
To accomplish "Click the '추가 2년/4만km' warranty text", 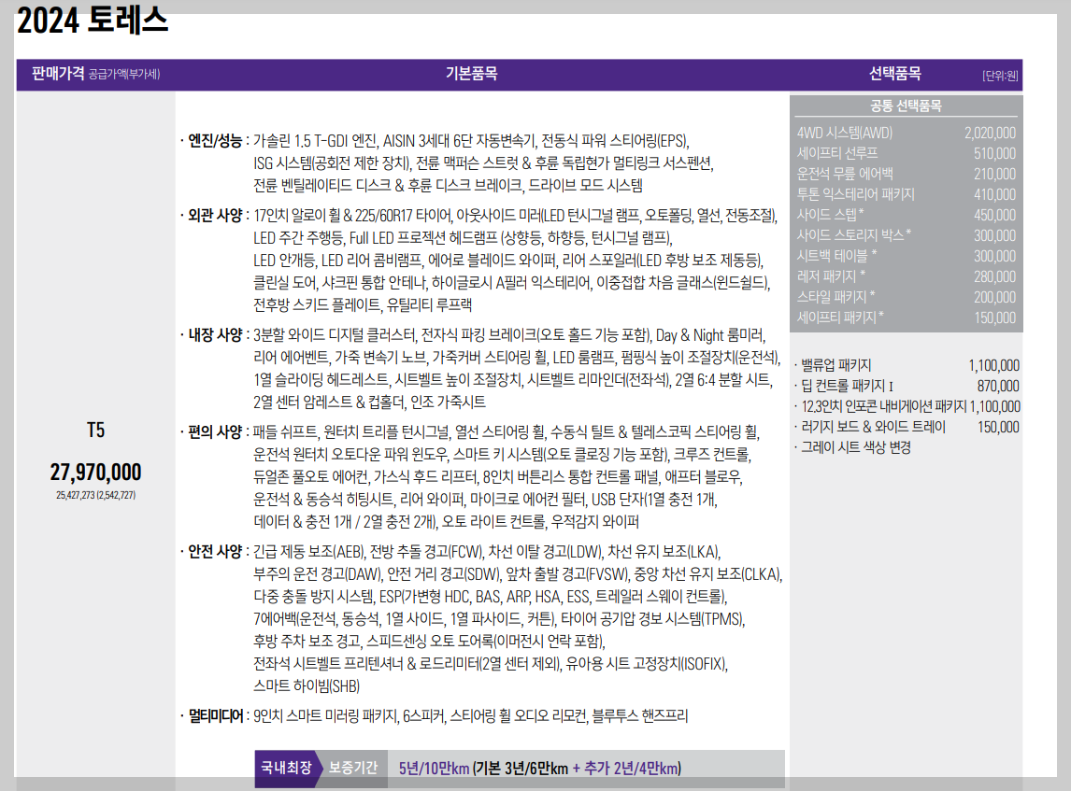I will click(633, 768).
